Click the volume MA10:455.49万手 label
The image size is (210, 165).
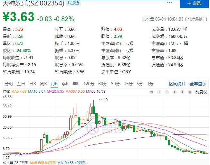72,163
